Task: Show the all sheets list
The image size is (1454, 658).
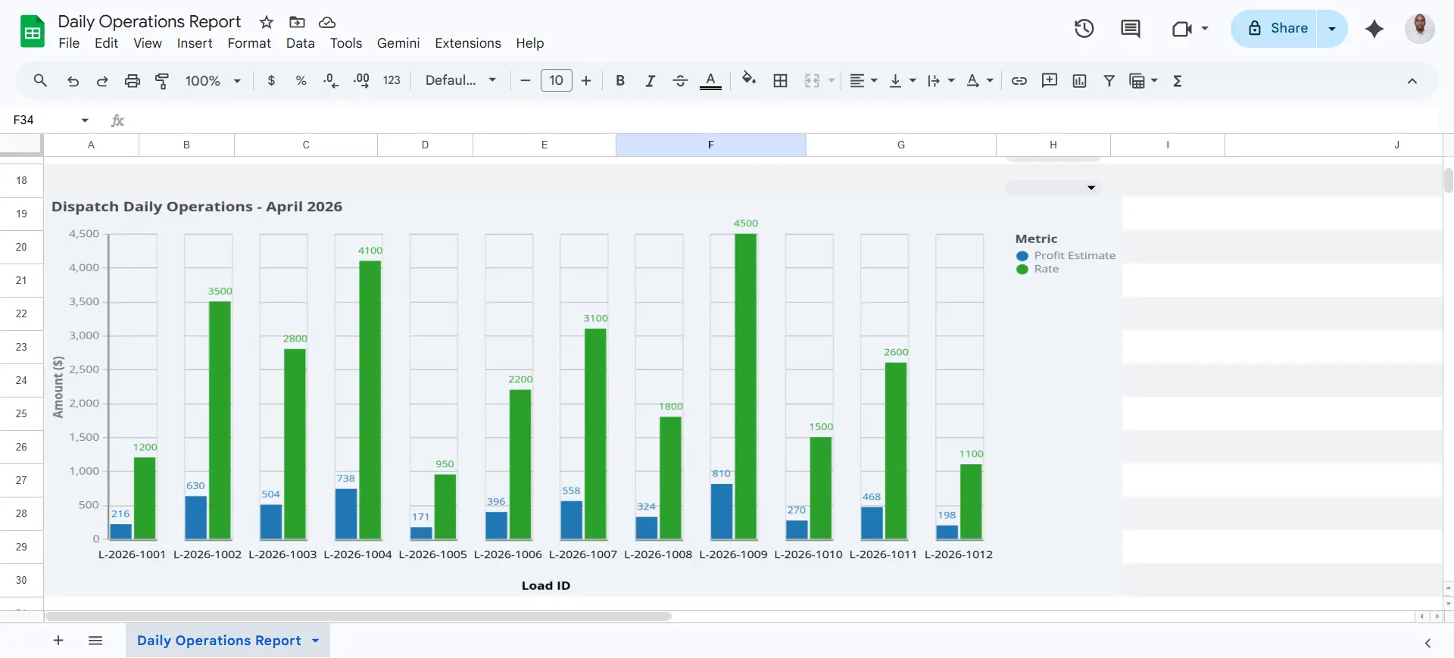Action: click(x=95, y=641)
